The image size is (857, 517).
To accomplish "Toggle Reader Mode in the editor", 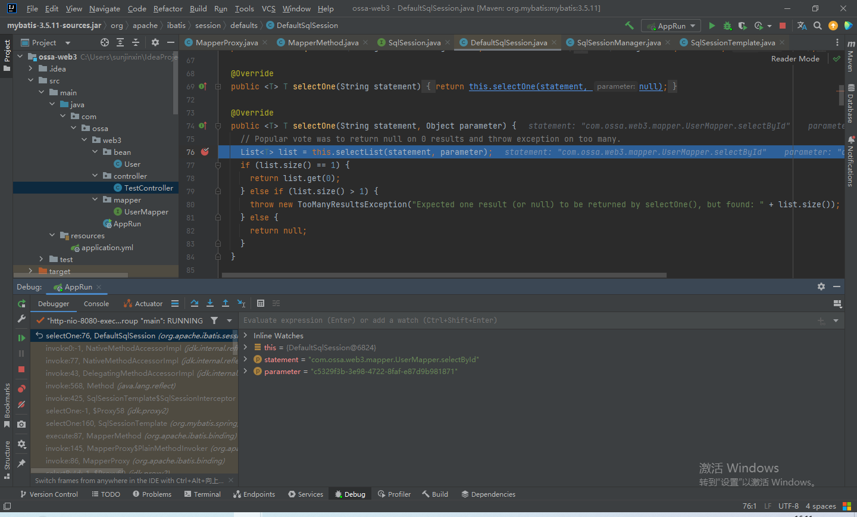I will tap(795, 58).
